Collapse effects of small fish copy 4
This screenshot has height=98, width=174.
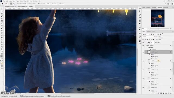tap(172, 61)
